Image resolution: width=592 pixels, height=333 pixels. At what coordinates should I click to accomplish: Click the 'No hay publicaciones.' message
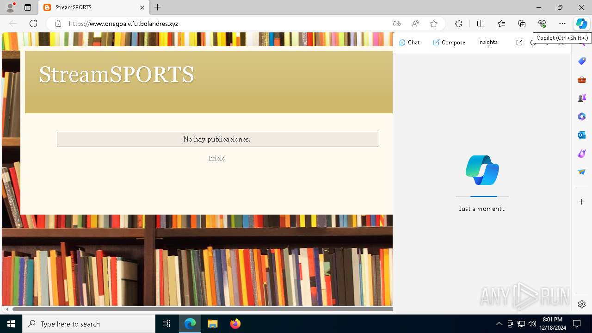tap(217, 139)
